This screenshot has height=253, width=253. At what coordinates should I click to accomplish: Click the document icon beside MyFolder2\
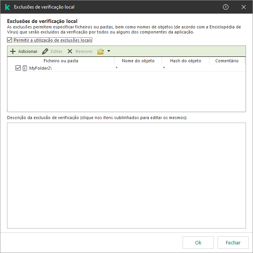tap(25, 68)
